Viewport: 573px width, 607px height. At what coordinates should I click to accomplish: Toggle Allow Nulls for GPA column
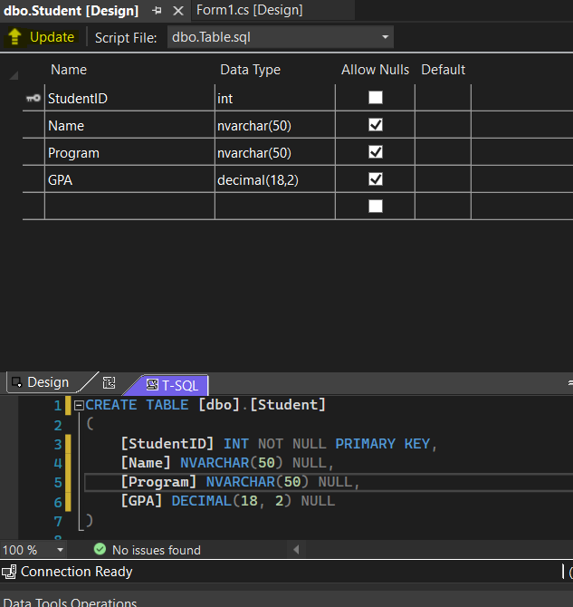375,179
